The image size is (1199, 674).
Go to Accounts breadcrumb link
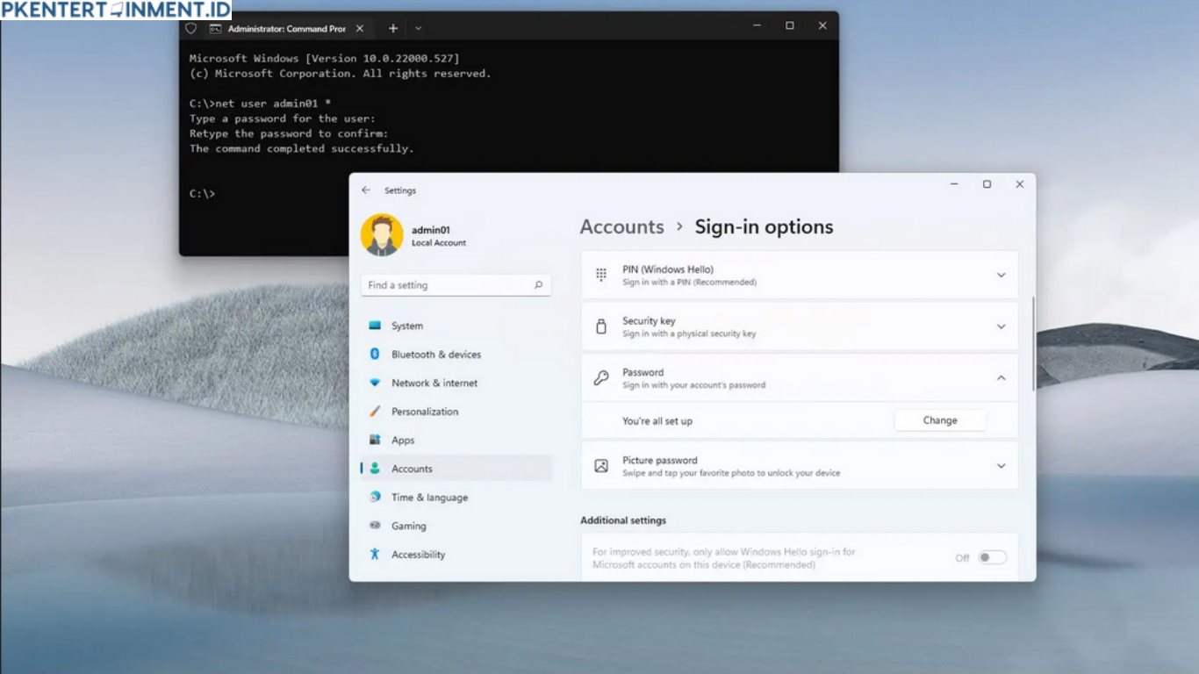pyautogui.click(x=622, y=226)
